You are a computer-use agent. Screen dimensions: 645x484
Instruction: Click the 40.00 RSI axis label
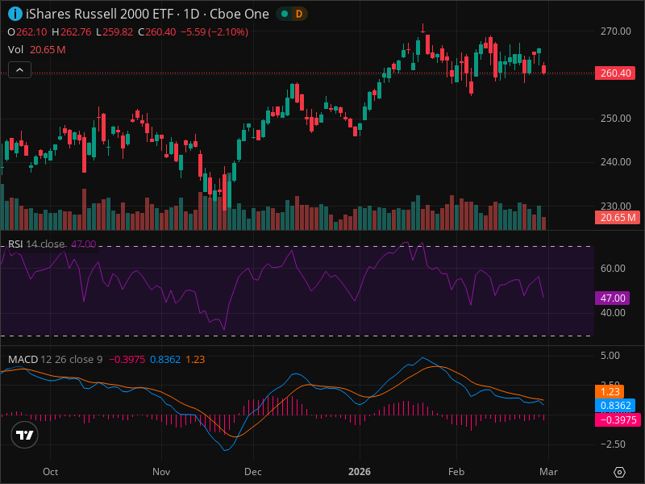pyautogui.click(x=613, y=313)
